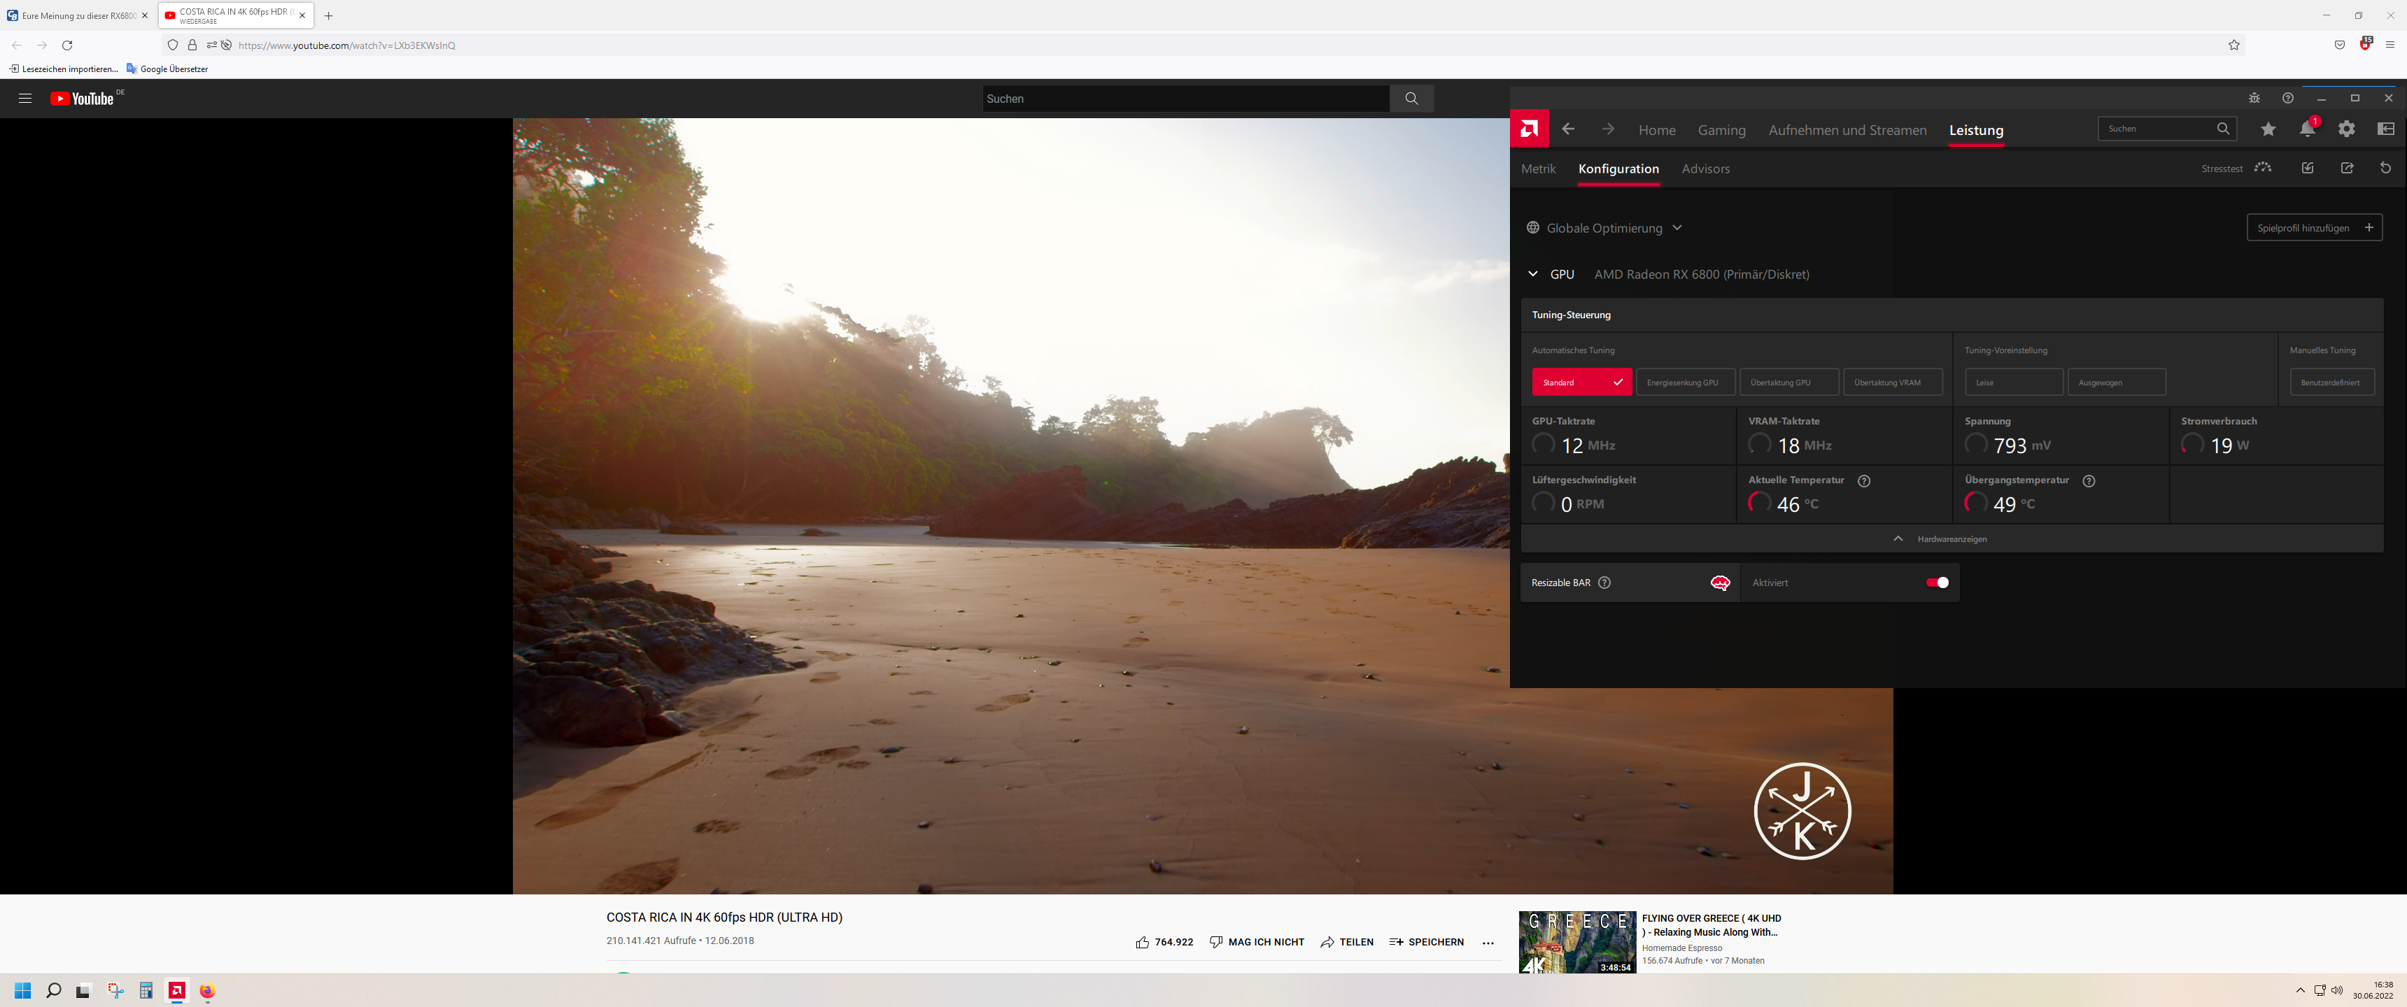The image size is (2407, 1007).
Task: Click the navigation back arrow in AMD Software
Action: click(1568, 129)
